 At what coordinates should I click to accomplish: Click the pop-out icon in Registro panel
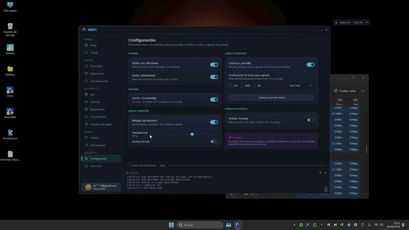point(320,173)
